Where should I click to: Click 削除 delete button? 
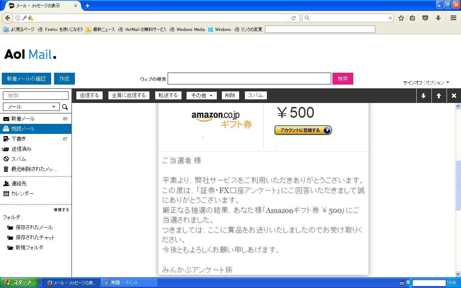click(230, 95)
